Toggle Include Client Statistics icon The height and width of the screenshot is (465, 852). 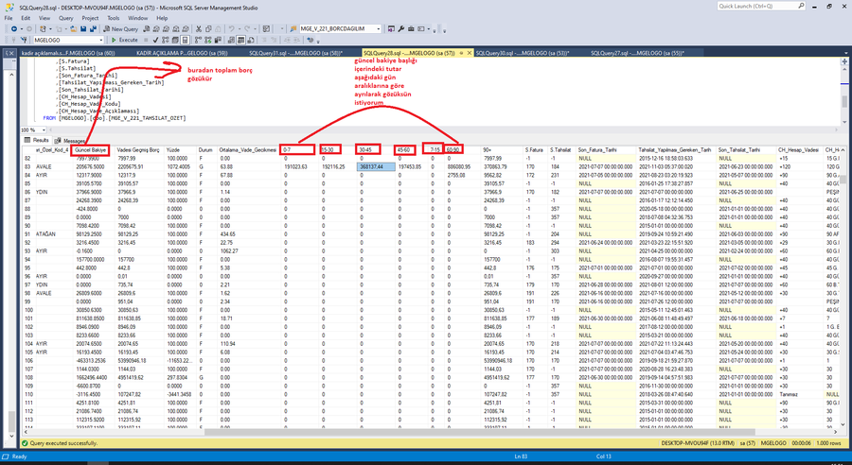coord(218,40)
